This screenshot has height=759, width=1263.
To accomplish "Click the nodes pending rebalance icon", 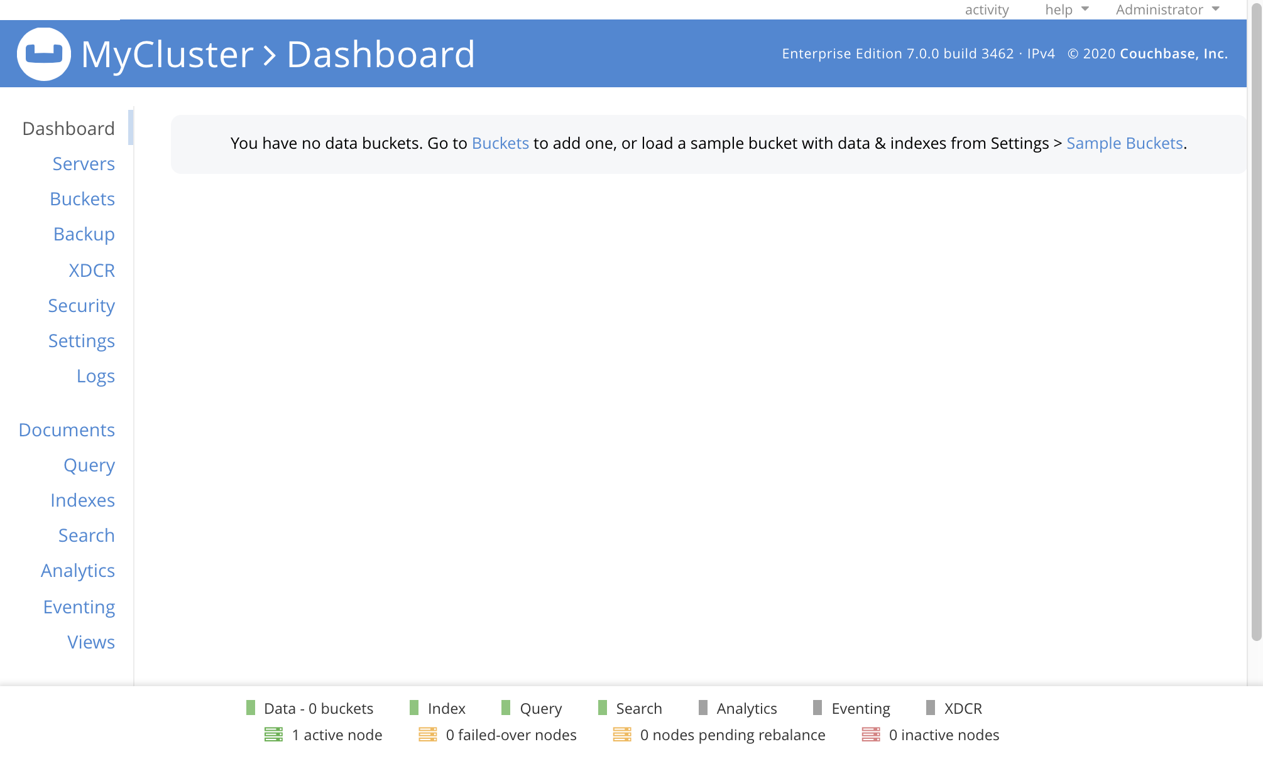I will tap(623, 735).
